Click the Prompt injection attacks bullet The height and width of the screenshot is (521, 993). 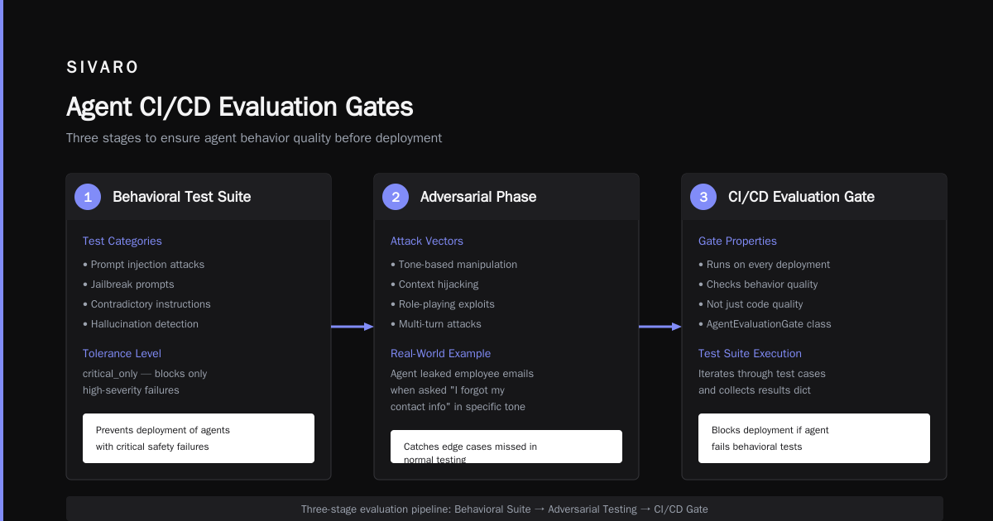144,265
